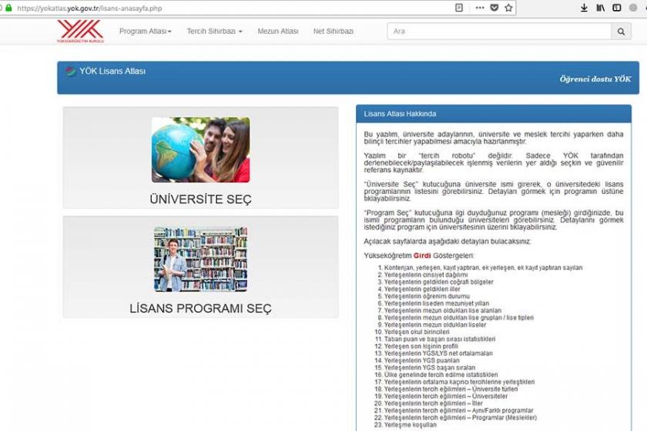This screenshot has width=647, height=431.
Task: Click list item 'Yerleşenlerin cinsiyet dağılımı'
Action: 426,275
